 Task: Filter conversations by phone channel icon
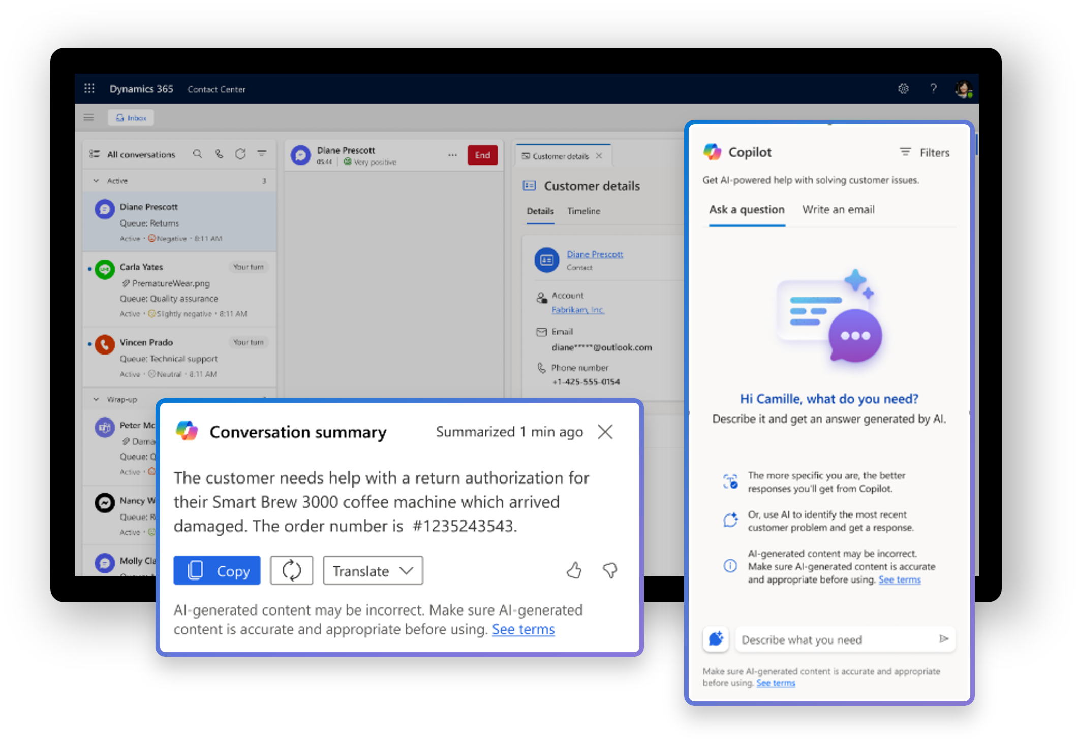coord(219,153)
